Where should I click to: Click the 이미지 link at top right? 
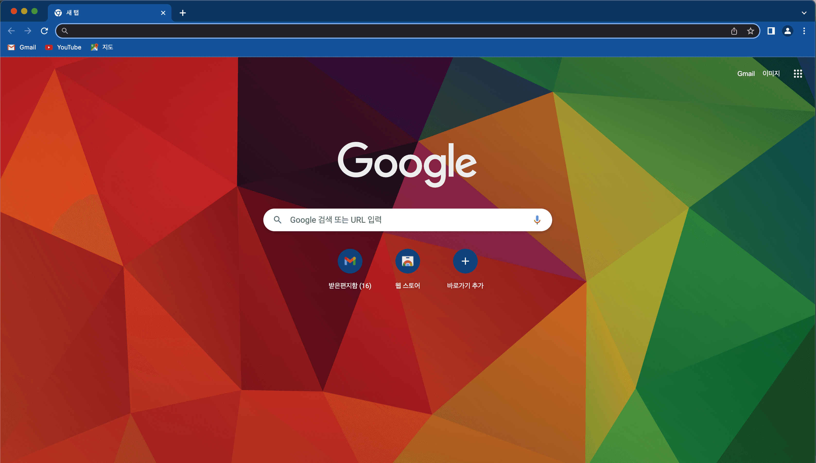[771, 73]
